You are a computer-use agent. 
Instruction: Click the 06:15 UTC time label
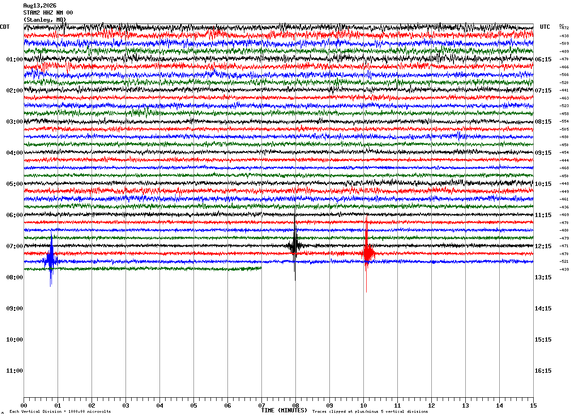point(544,59)
